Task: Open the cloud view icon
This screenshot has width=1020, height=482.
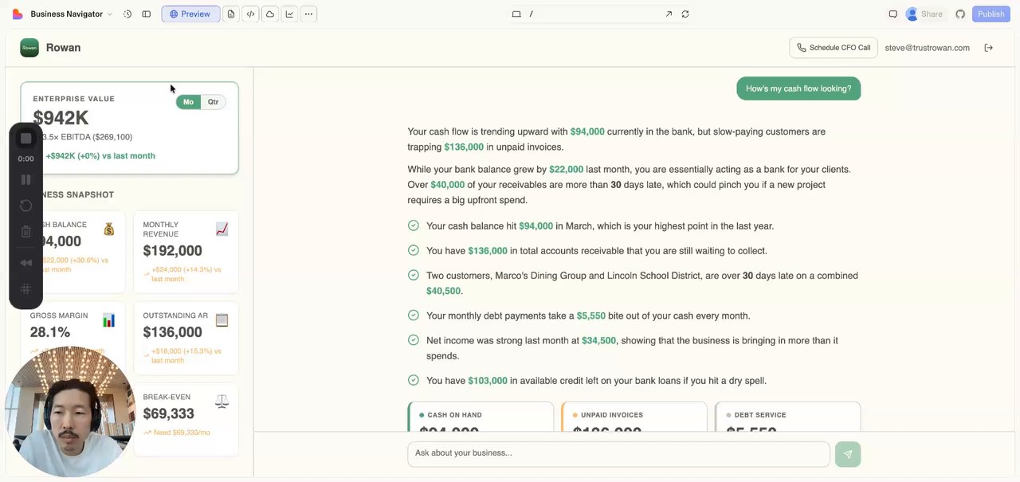Action: pos(270,14)
